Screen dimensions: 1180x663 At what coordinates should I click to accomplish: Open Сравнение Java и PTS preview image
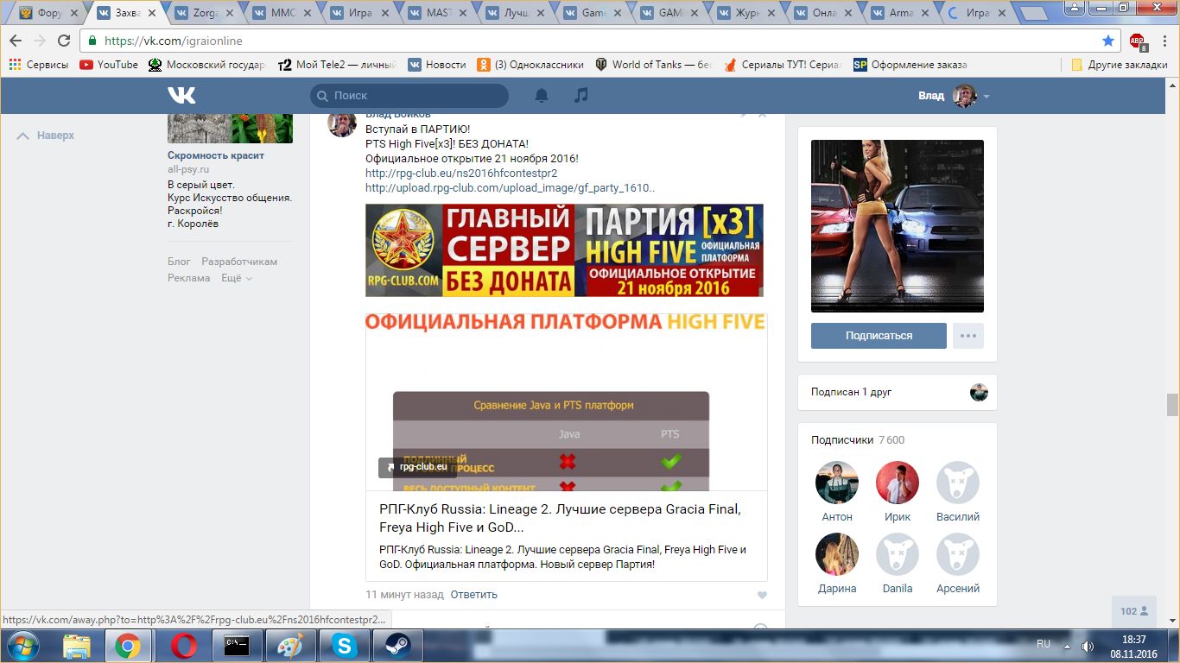pyautogui.click(x=566, y=403)
